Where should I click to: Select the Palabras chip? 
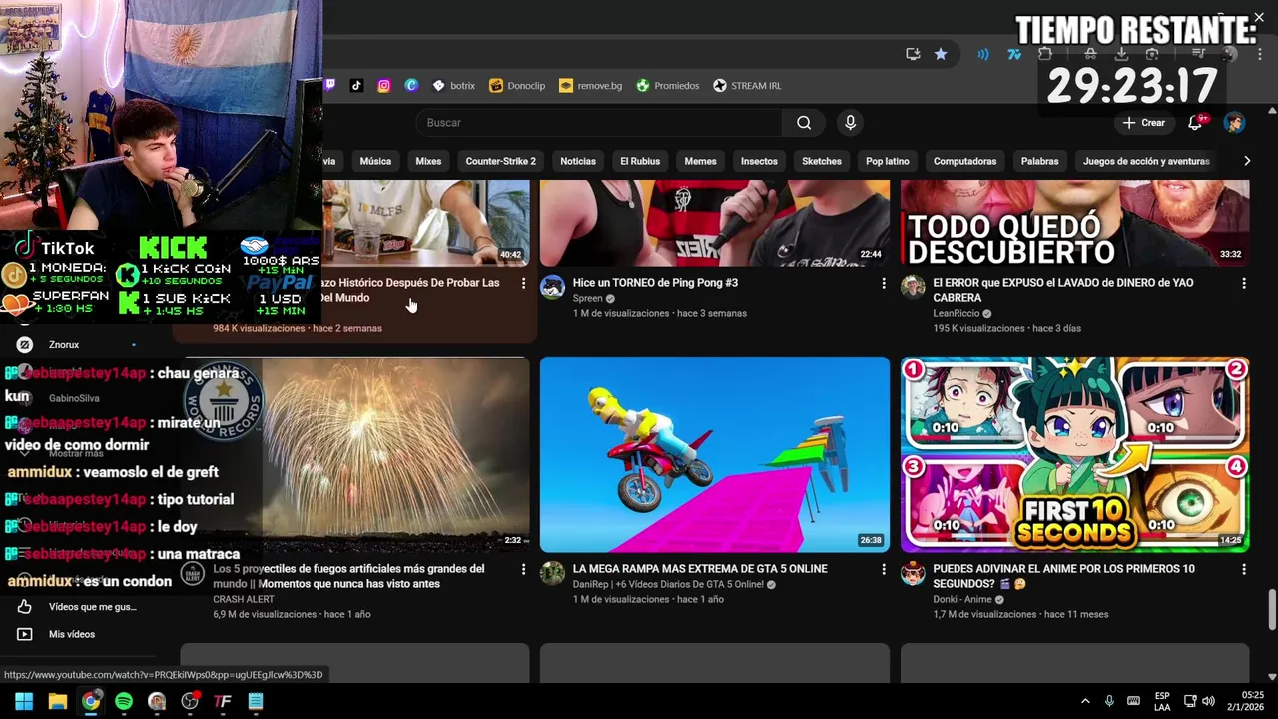pos(1039,161)
